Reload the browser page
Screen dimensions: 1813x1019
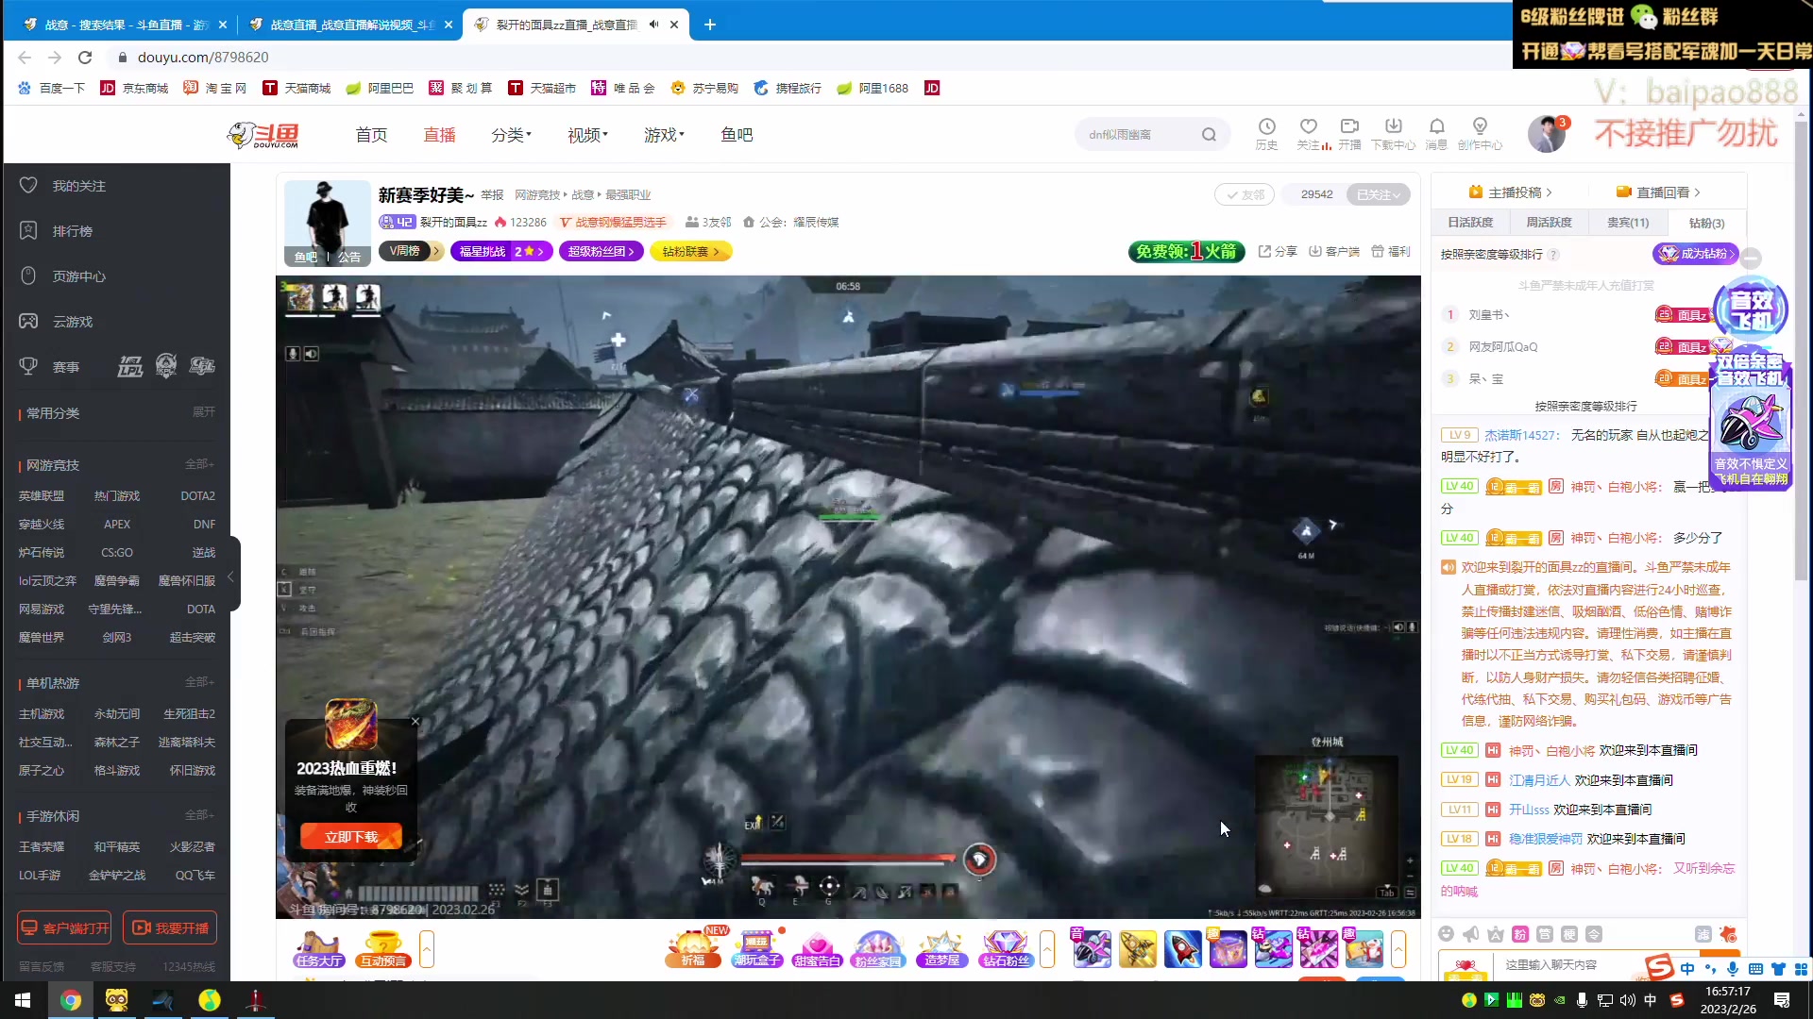(x=85, y=58)
